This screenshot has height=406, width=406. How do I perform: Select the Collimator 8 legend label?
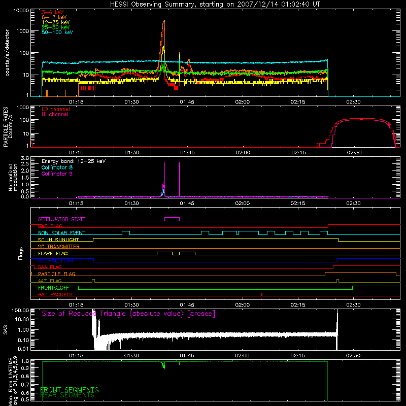(57, 167)
